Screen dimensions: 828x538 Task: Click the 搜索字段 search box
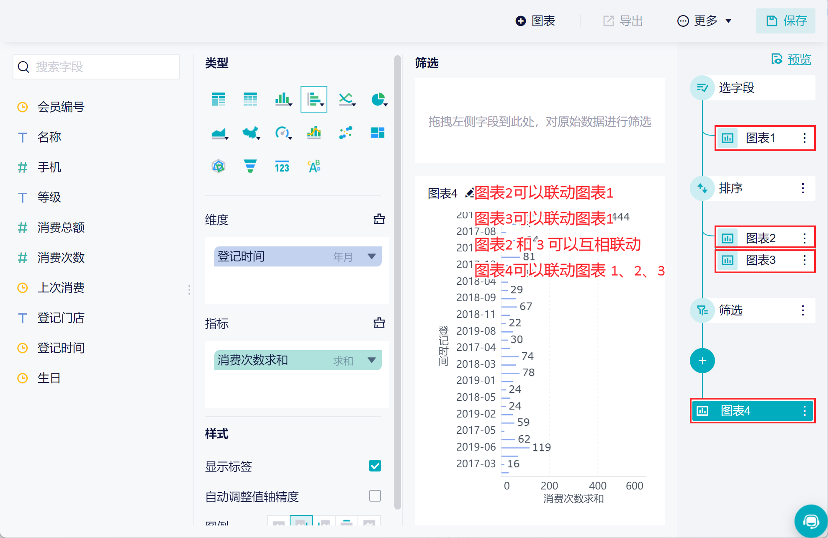click(x=96, y=67)
